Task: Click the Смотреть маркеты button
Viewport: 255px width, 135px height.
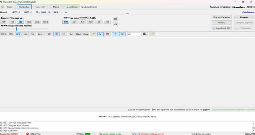Action: [244, 22]
